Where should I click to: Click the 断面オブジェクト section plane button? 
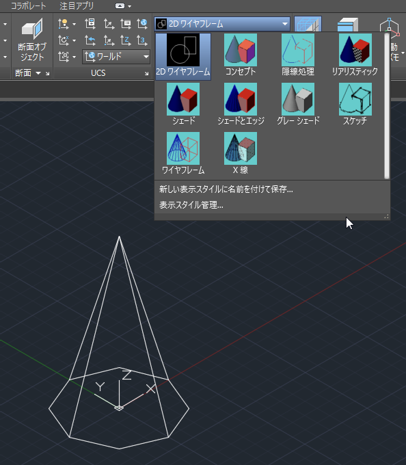32,40
